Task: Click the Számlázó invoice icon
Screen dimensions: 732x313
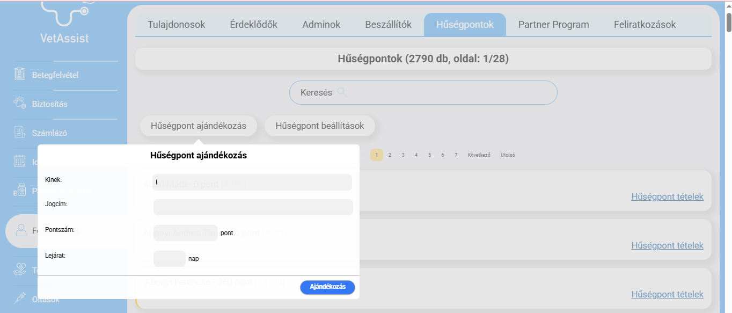Action: pyautogui.click(x=20, y=133)
